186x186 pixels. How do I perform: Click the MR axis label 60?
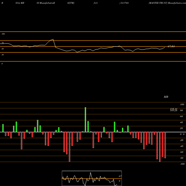coord(181,116)
